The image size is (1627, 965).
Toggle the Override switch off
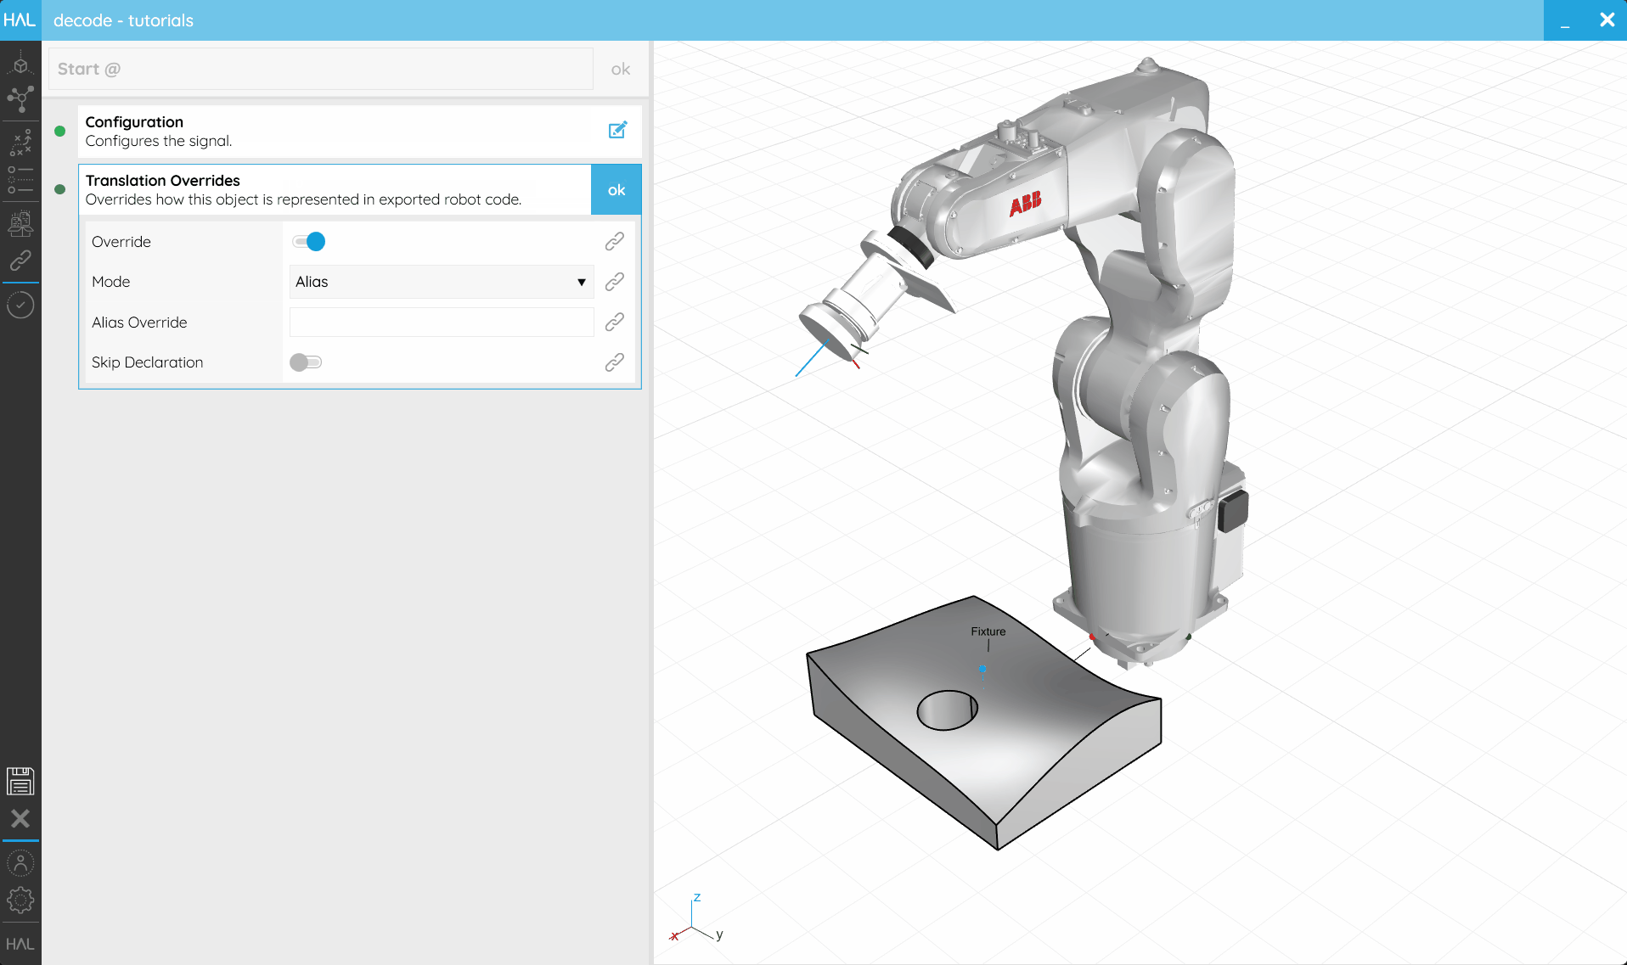coord(308,242)
